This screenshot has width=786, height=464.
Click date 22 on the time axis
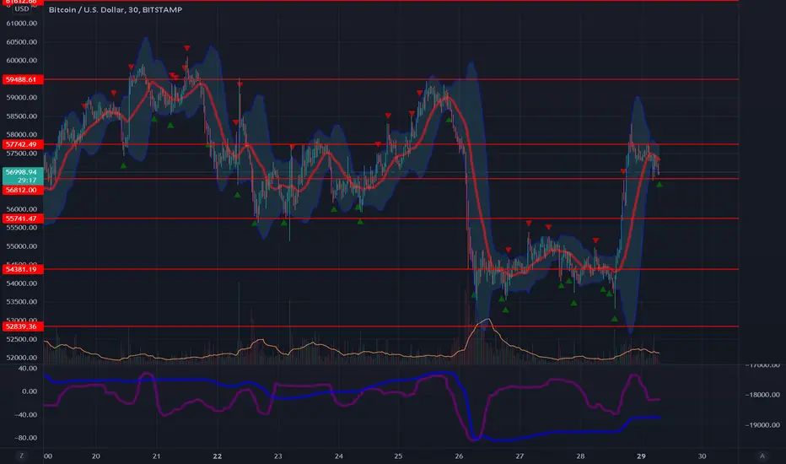click(217, 456)
